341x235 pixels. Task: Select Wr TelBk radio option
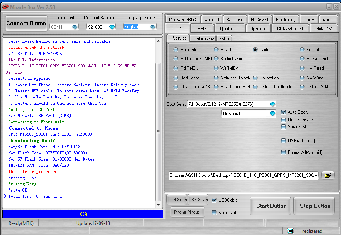click(216, 68)
